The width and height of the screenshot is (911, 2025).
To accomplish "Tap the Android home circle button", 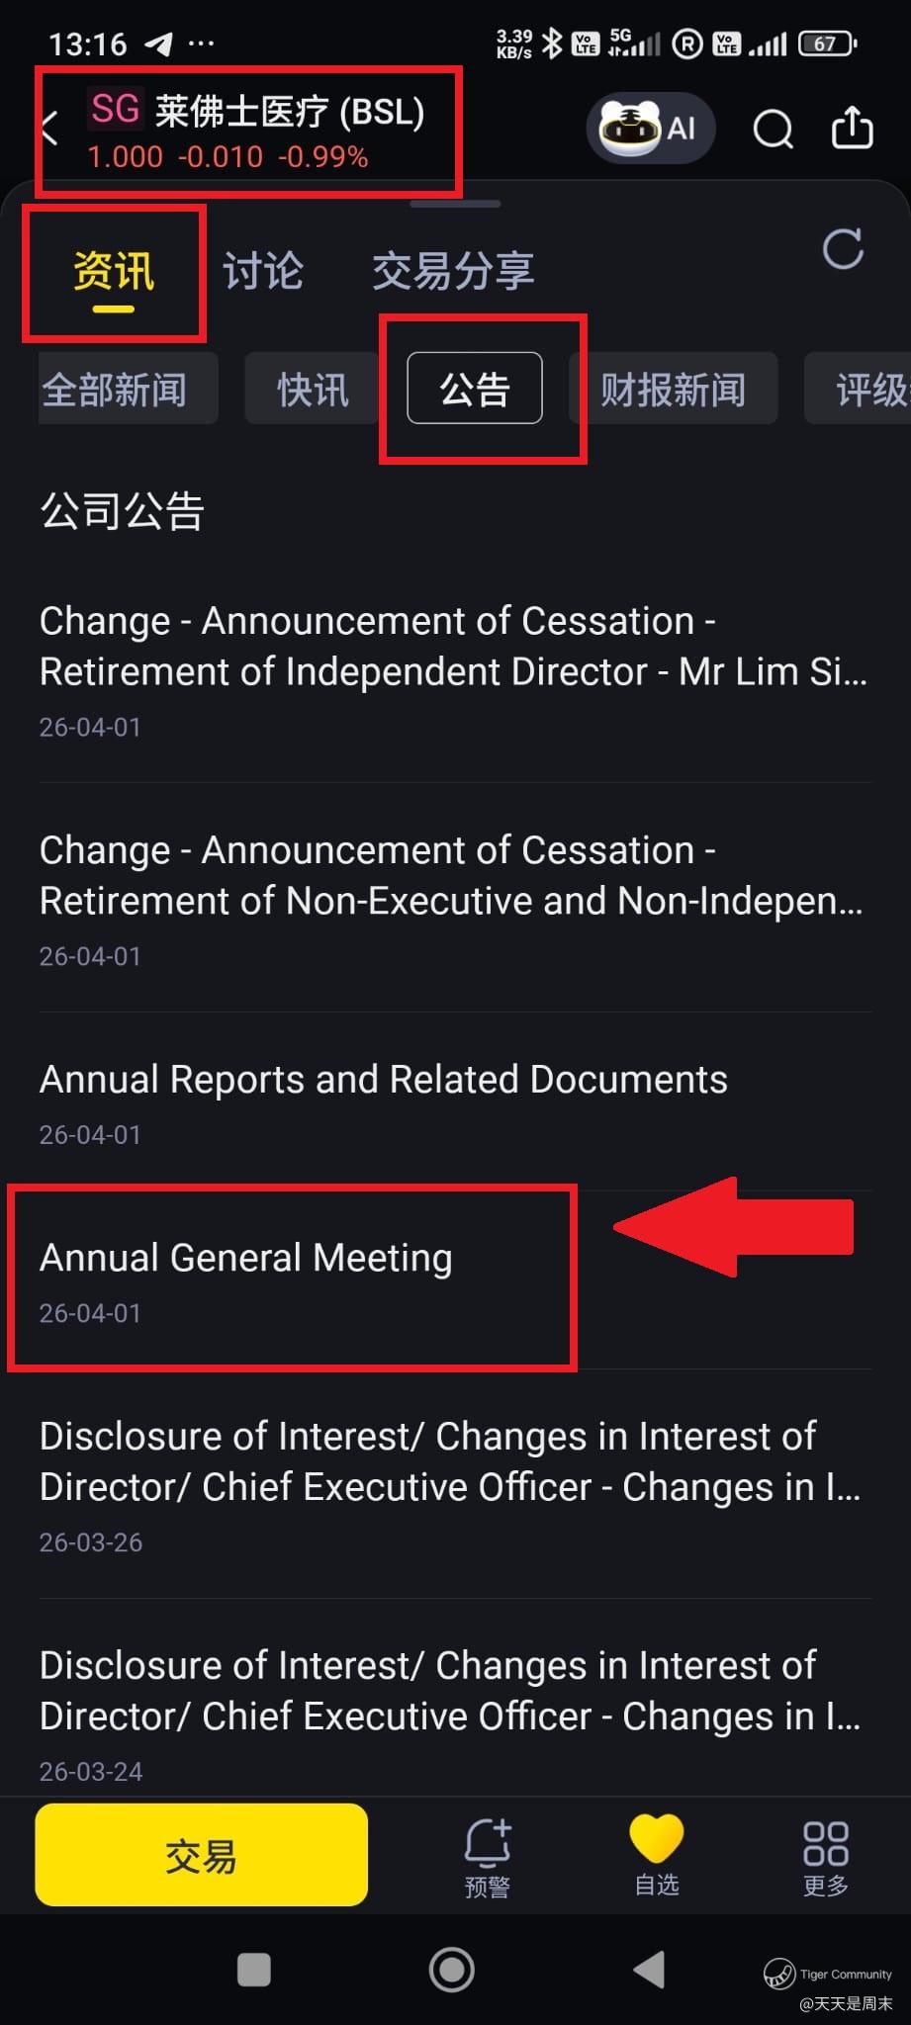I will [451, 1970].
